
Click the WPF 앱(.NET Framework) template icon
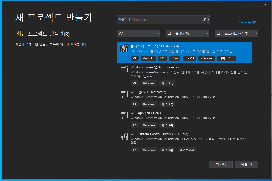pos(124,94)
